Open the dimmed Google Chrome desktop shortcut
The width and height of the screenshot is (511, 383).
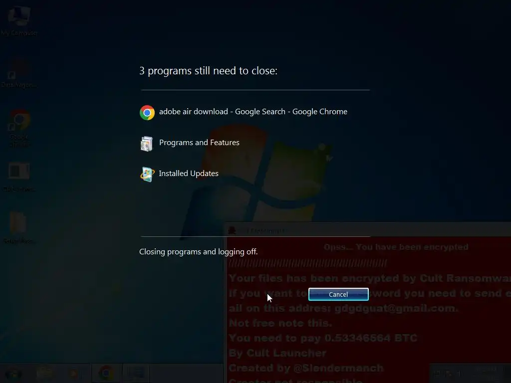point(19,128)
